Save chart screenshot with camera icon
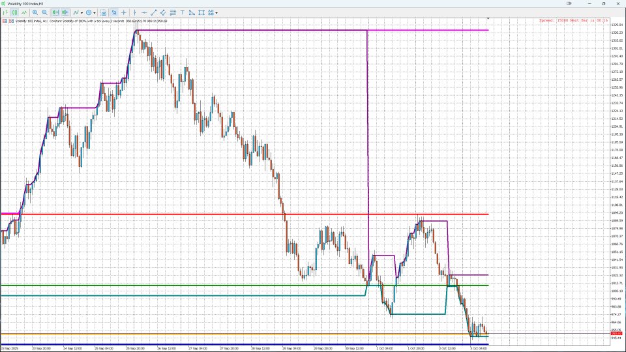Image resolution: width=626 pixels, height=352 pixels. (x=104, y=13)
